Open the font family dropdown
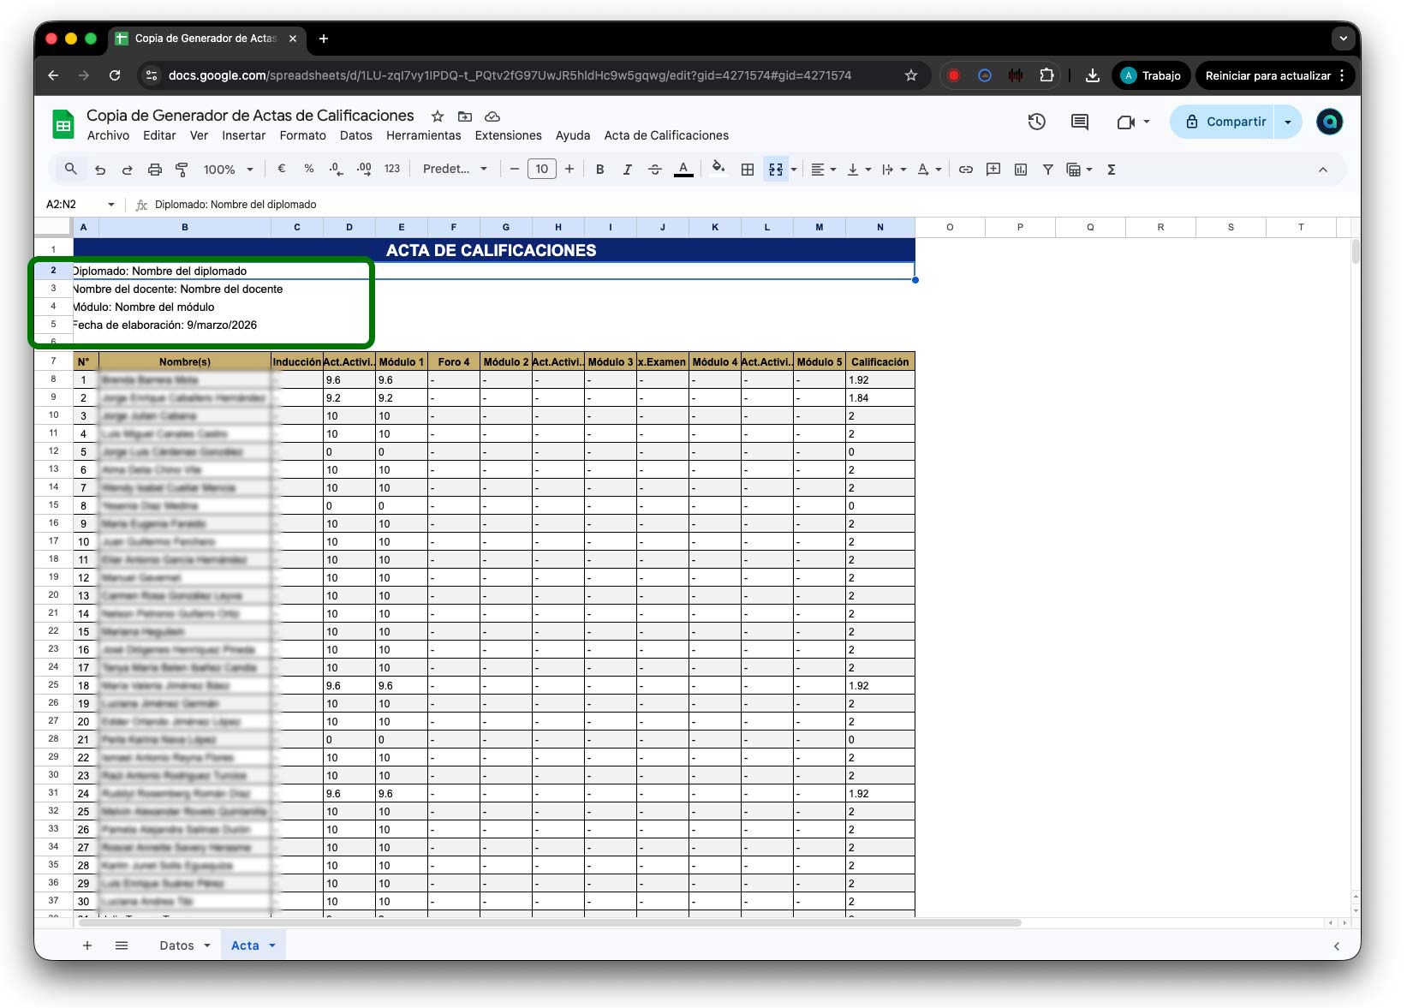 [454, 170]
